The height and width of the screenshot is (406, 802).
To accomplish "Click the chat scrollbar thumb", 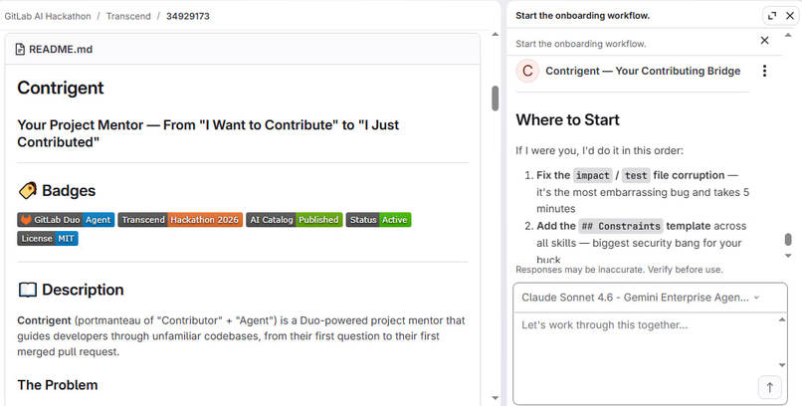I will (x=788, y=239).
